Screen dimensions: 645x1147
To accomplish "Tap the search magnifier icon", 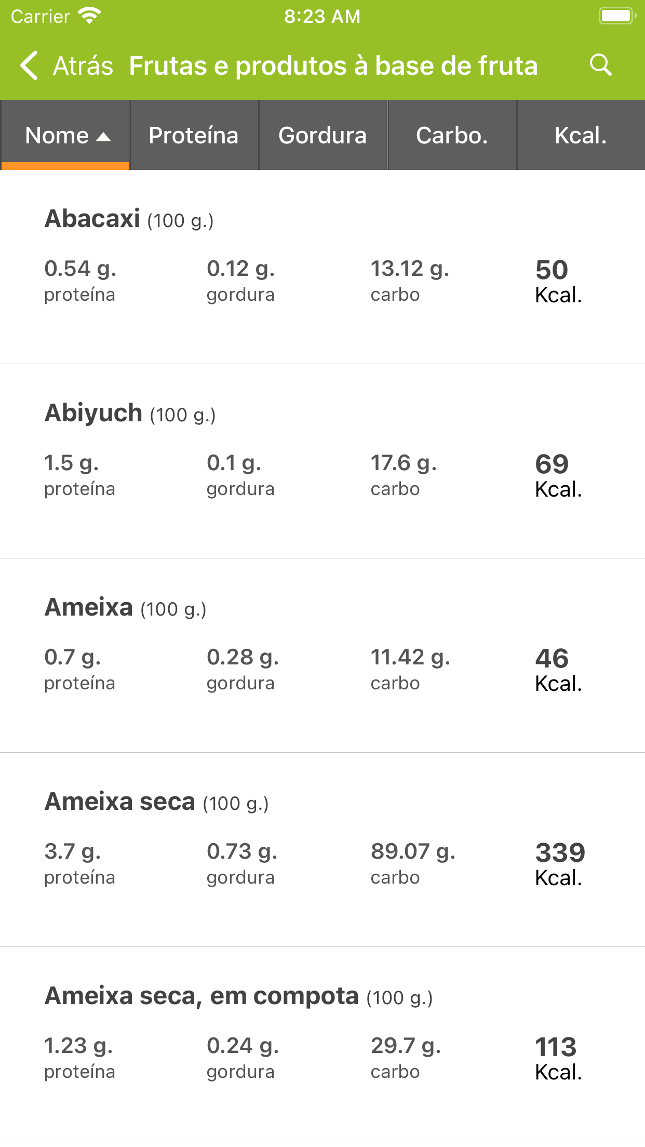I will tap(600, 65).
